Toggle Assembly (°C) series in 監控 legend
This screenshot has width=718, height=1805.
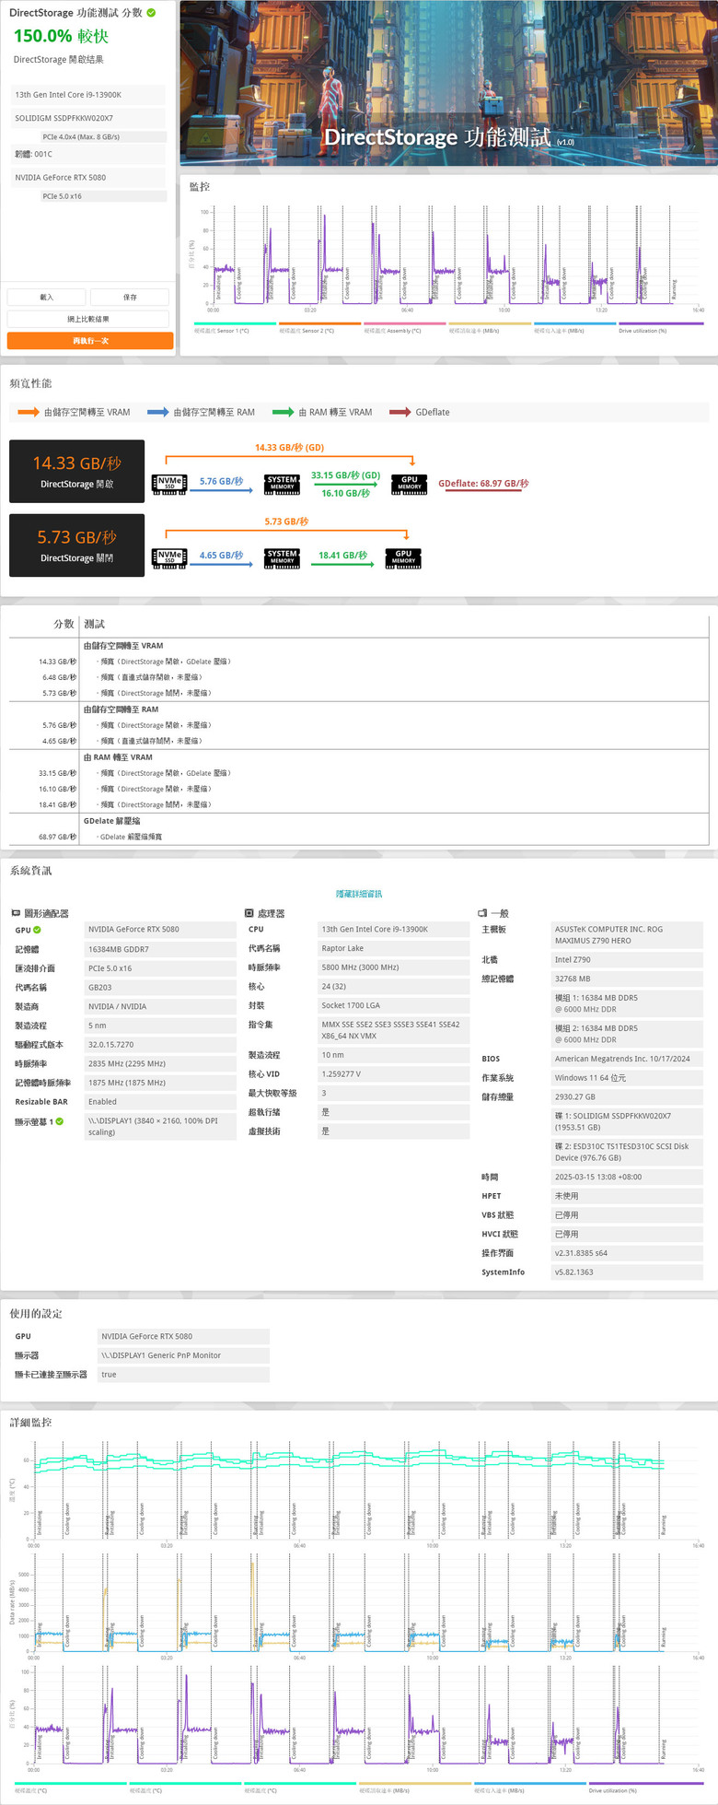tap(404, 327)
